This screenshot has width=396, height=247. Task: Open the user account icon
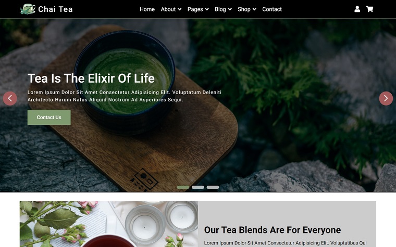[x=357, y=9]
